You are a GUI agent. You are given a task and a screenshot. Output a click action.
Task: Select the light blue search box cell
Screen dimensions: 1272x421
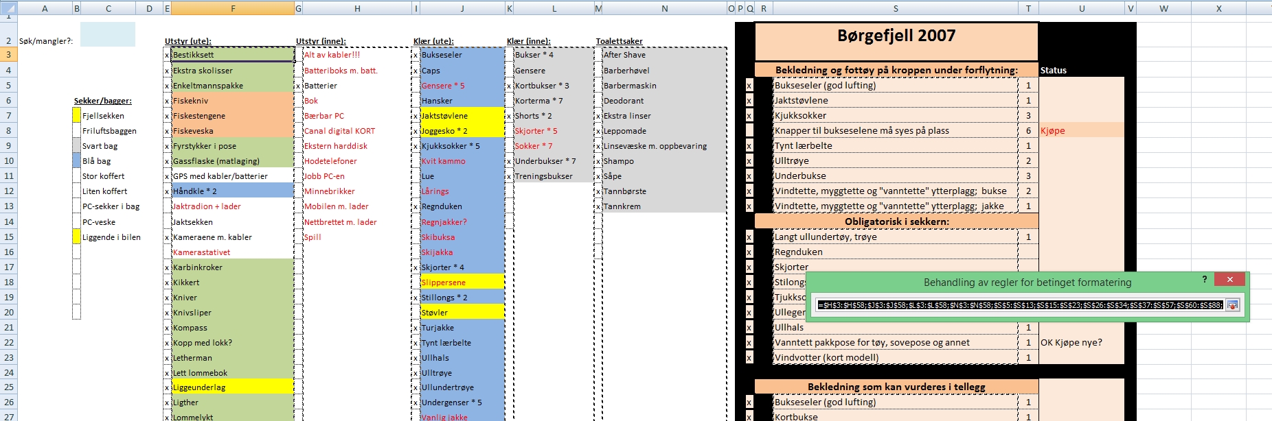click(x=108, y=34)
